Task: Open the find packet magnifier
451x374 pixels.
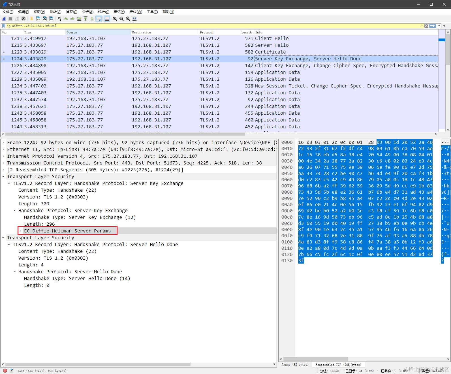Action: tap(59, 19)
